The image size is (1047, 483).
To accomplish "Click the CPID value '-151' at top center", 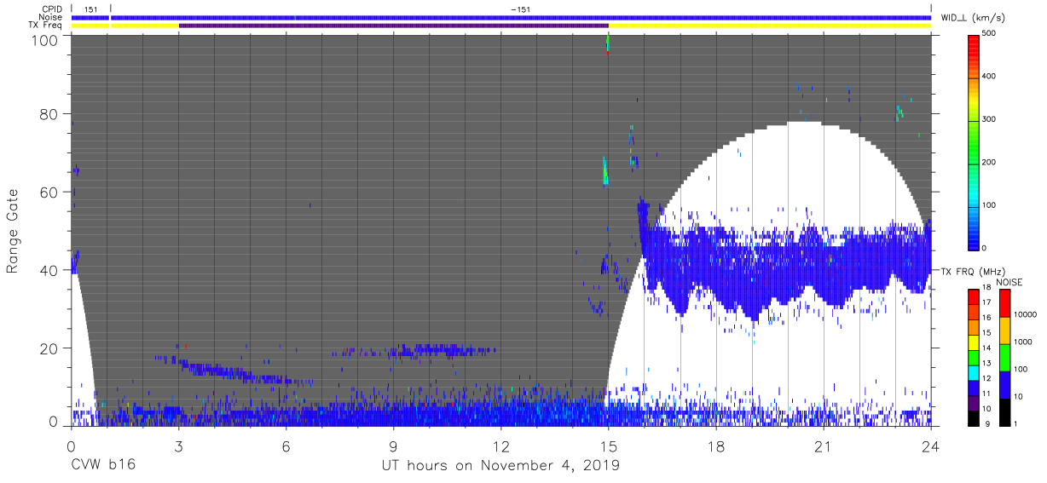I will (520, 9).
